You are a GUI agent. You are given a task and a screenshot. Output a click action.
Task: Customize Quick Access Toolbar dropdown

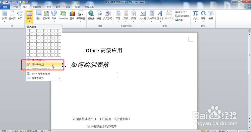pyautogui.click(x=29, y=2)
